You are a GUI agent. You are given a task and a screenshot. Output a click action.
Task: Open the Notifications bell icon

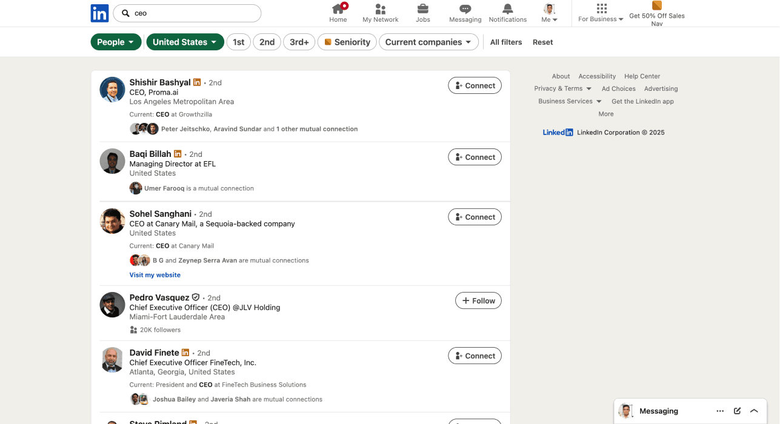pos(507,9)
